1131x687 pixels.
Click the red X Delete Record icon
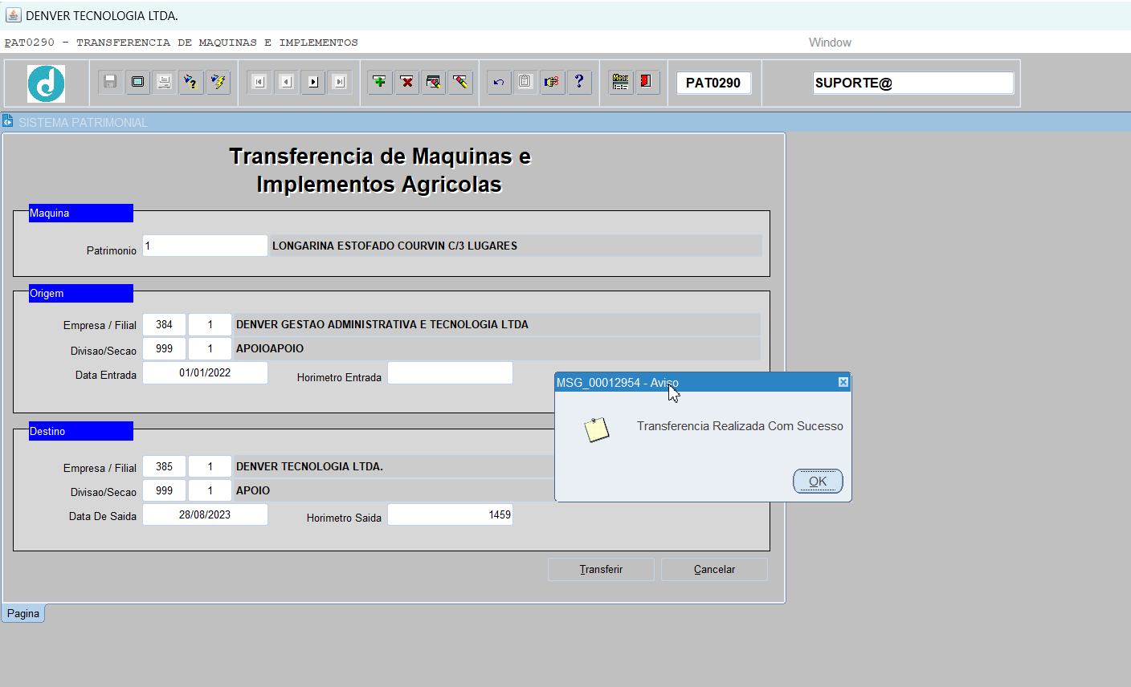pyautogui.click(x=407, y=82)
